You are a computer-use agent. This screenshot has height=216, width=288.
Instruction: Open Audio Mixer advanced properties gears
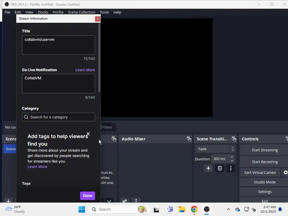coord(125,201)
